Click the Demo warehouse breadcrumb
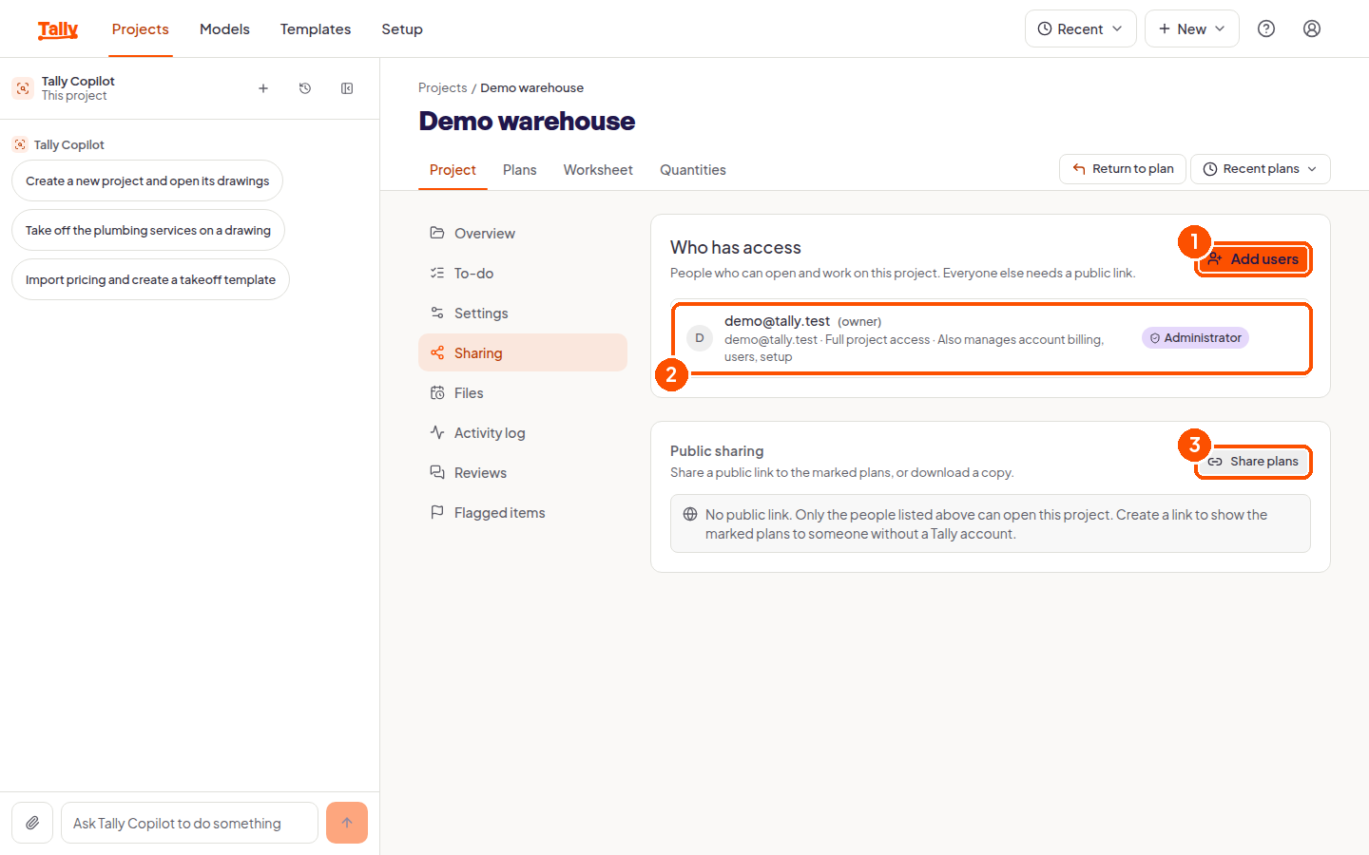The height and width of the screenshot is (855, 1369). (x=532, y=87)
